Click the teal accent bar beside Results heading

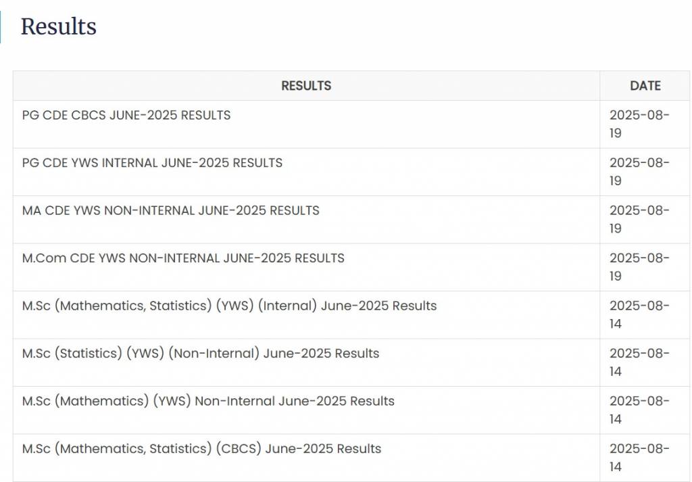tap(1, 27)
